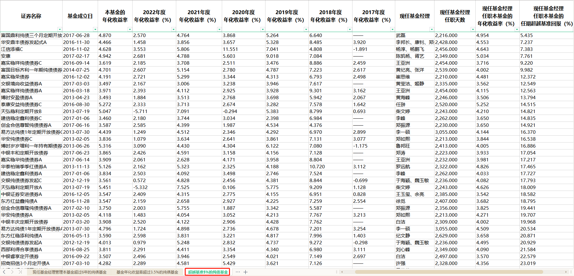Select the cell 嘉实稳祥纯债债券C

[x=31, y=63]
